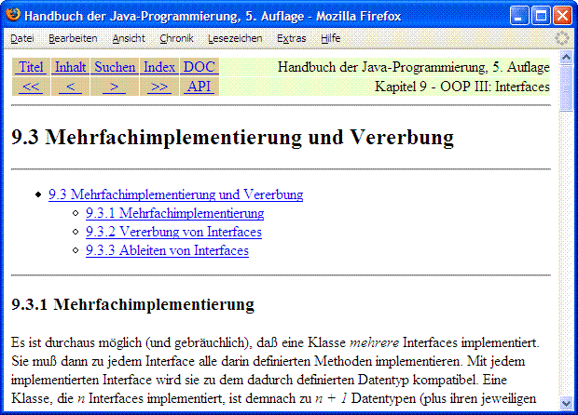Close the Firefox window
This screenshot has width=578, height=415.
coord(562,16)
